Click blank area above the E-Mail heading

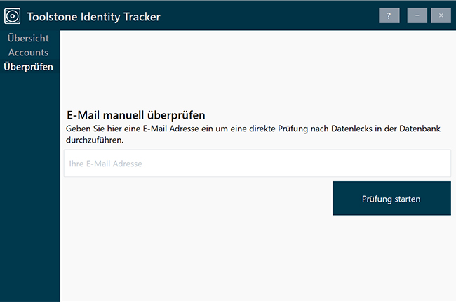(x=257, y=70)
